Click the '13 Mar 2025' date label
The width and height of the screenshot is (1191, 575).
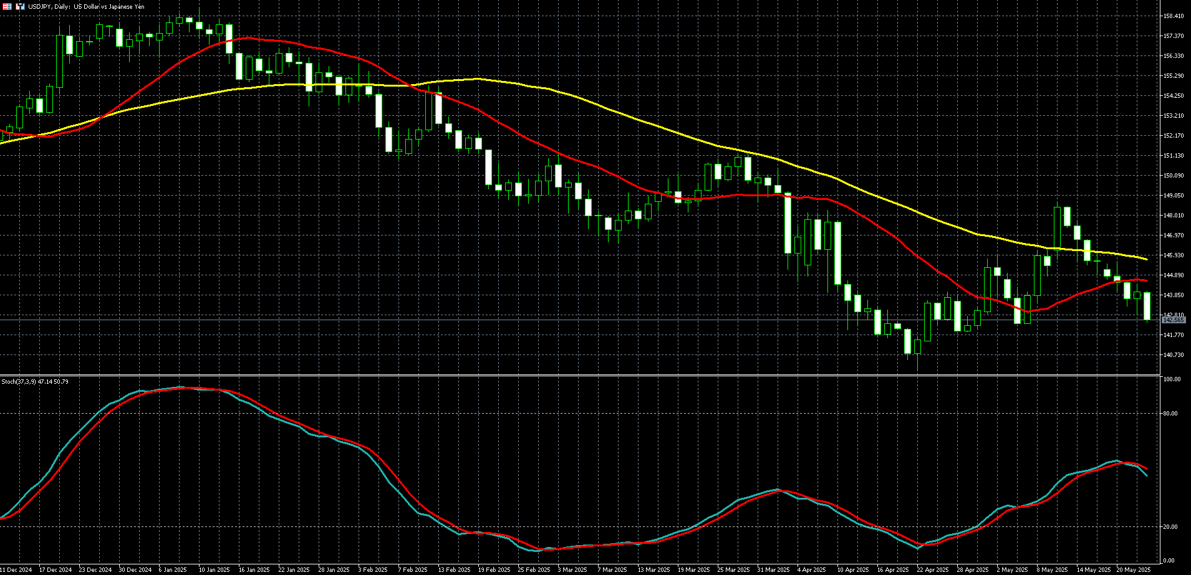pos(653,570)
